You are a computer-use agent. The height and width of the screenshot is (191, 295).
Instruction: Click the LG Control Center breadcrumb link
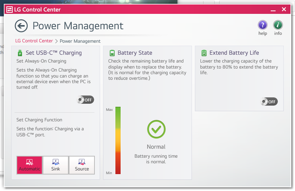coord(34,41)
